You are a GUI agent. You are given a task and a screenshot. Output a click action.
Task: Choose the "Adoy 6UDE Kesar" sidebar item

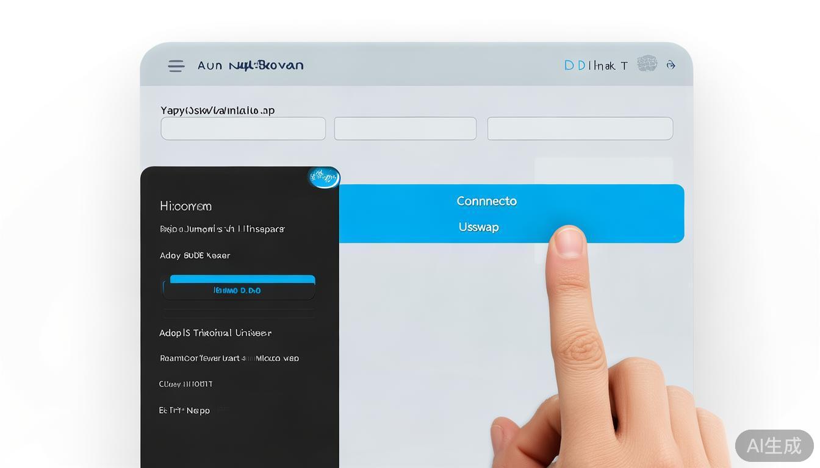[195, 255]
